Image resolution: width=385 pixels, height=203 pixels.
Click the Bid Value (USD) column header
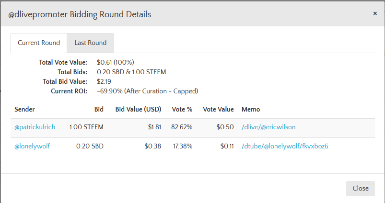(139, 109)
